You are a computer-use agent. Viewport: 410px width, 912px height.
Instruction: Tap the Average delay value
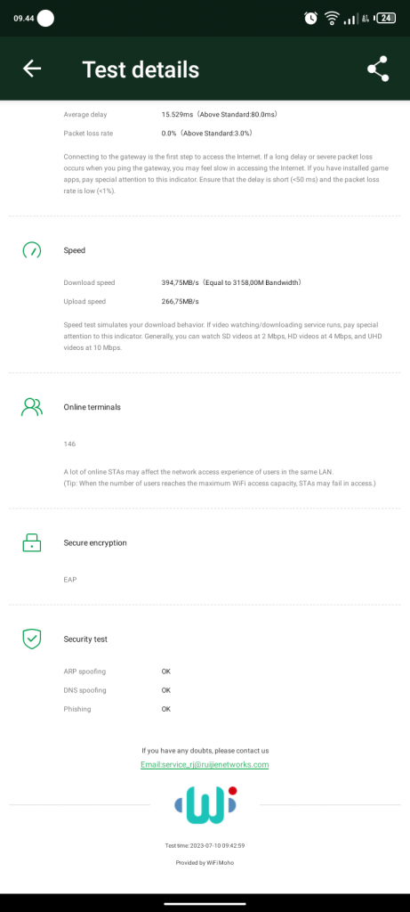click(x=220, y=115)
